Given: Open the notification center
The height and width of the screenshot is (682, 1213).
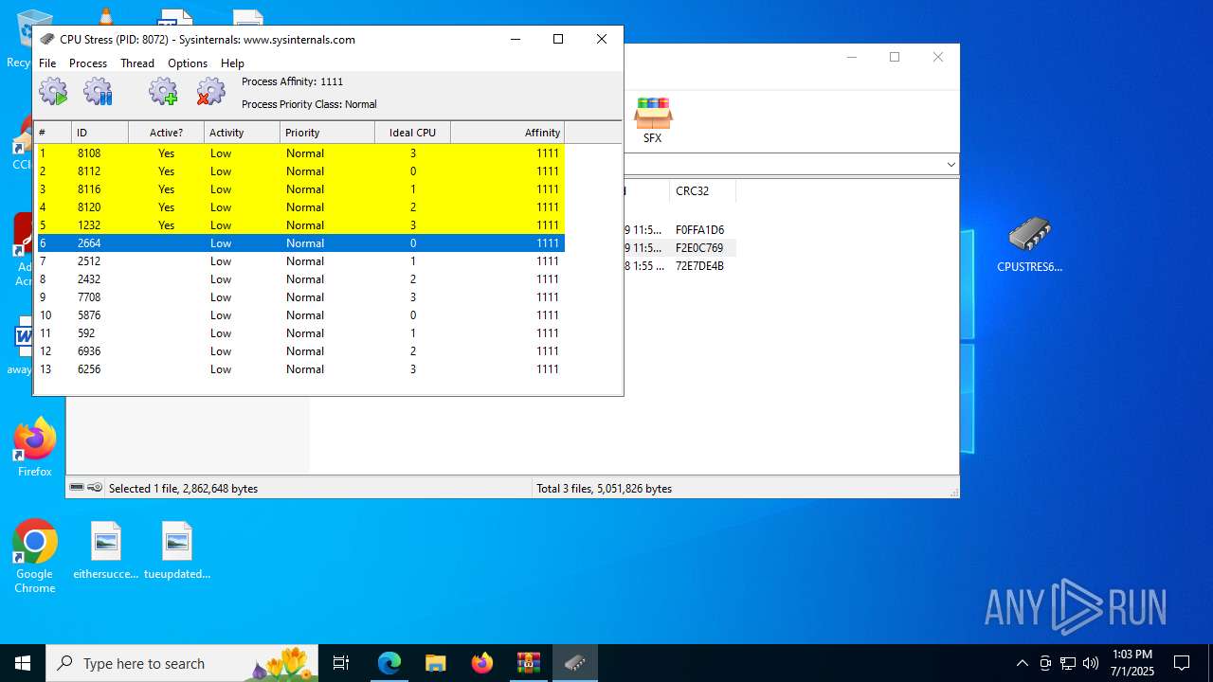Looking at the screenshot, I should [1182, 663].
